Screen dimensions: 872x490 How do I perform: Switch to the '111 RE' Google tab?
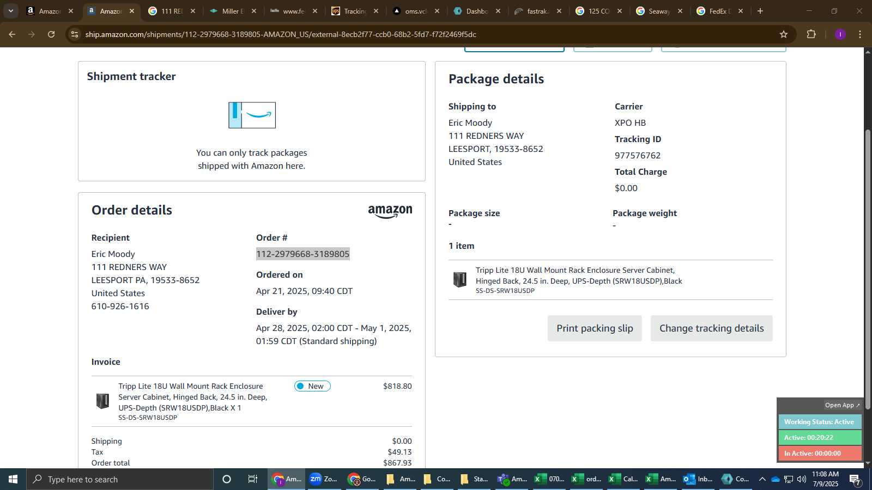click(171, 11)
